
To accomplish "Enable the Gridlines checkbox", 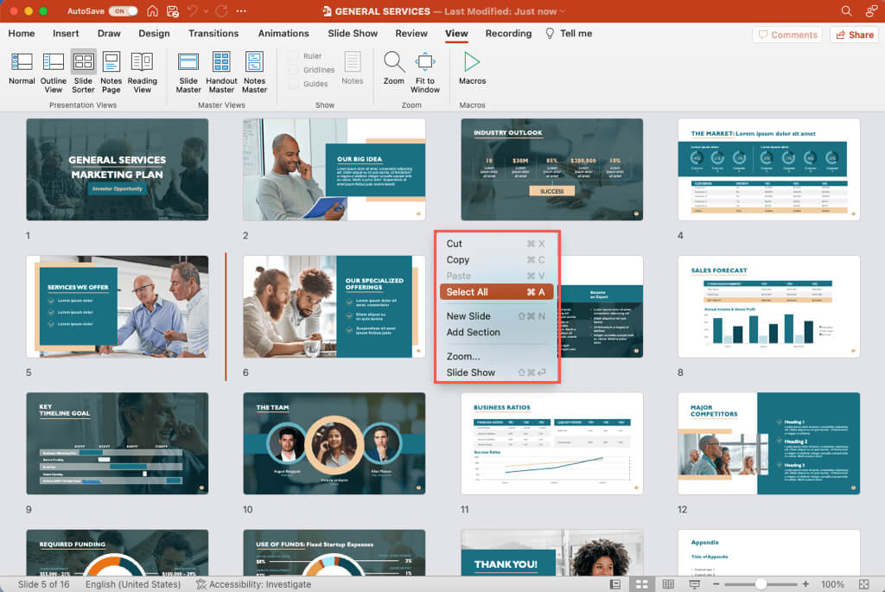I will tap(294, 70).
